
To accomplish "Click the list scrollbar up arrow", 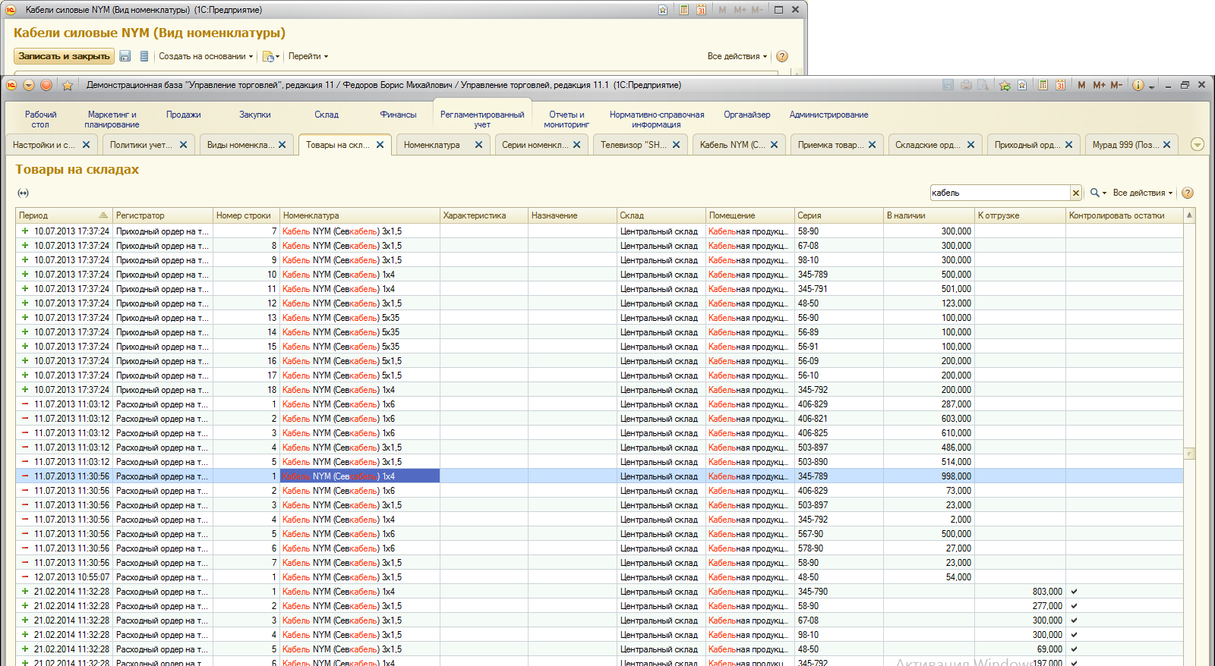I will pyautogui.click(x=1190, y=215).
